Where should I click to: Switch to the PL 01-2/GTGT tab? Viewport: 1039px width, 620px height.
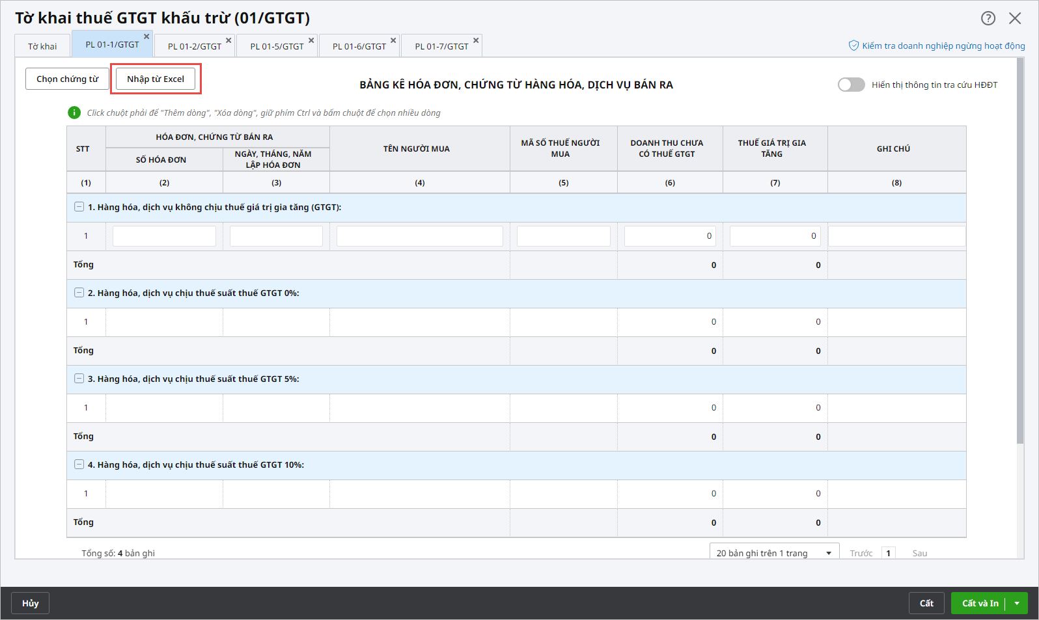(194, 46)
